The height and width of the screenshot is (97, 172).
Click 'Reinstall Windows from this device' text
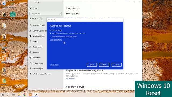click(x=64, y=37)
